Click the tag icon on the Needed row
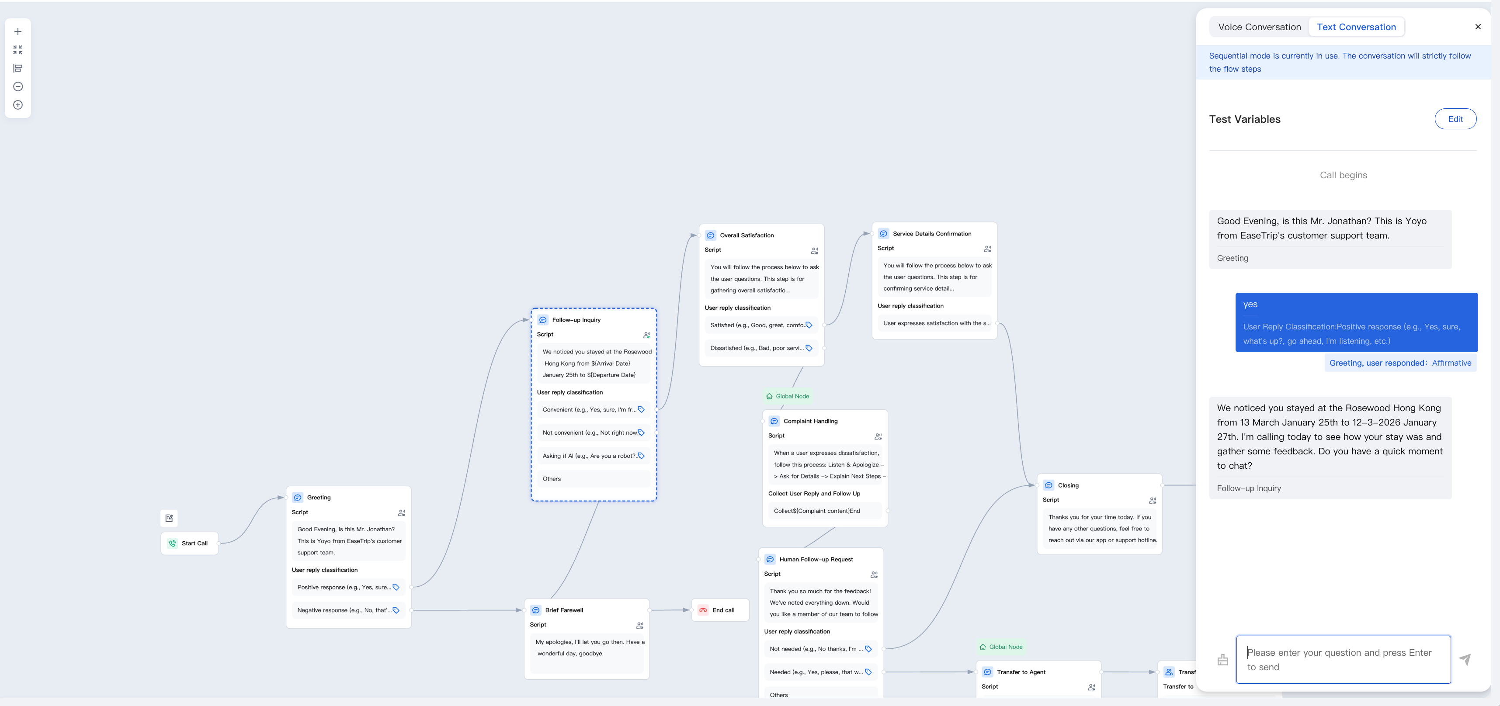Viewport: 1500px width, 706px height. click(868, 672)
